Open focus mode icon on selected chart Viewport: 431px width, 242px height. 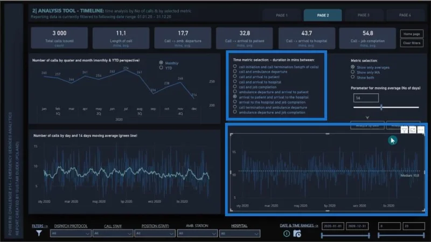pos(412,130)
